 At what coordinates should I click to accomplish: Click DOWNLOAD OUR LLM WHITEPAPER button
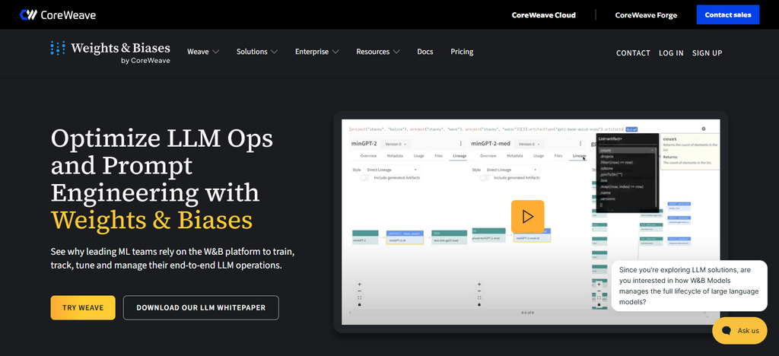(201, 308)
